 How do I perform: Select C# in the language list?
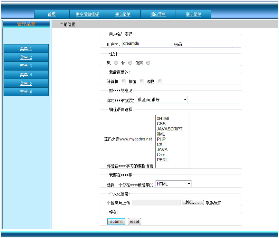(x=172, y=144)
